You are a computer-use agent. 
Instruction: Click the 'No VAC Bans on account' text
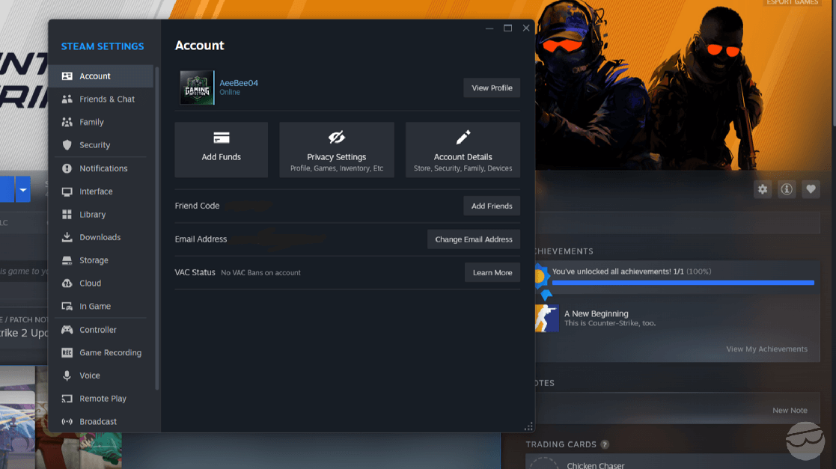tap(260, 272)
